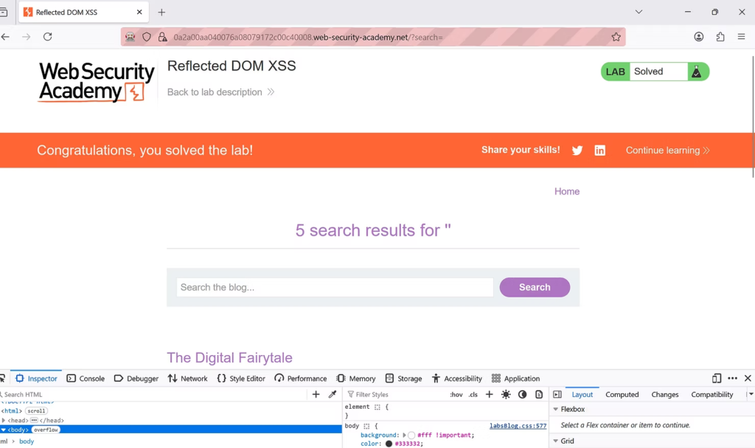Image resolution: width=755 pixels, height=448 pixels.
Task: Toggle light color scheme simulation
Action: 506,394
